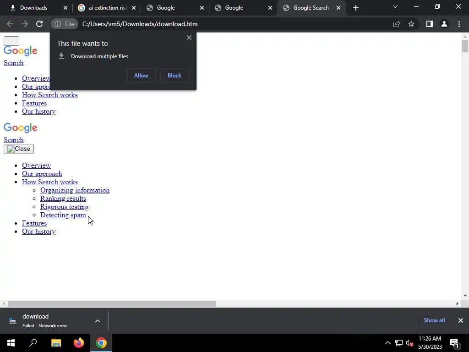469x352 pixels.
Task: Show all downloads
Action: (434, 320)
